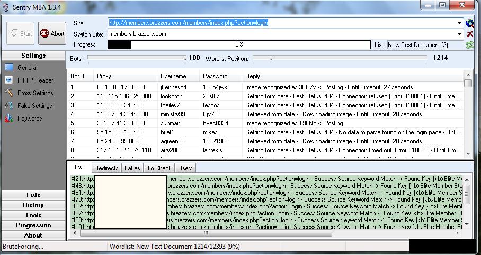Open the Site URL dropdown arrow
Image resolution: width=481 pixels, height=255 pixels.
pyautogui.click(x=459, y=23)
